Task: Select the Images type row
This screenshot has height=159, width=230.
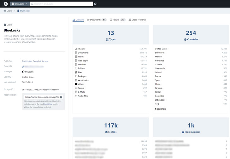Action: tap(82, 49)
